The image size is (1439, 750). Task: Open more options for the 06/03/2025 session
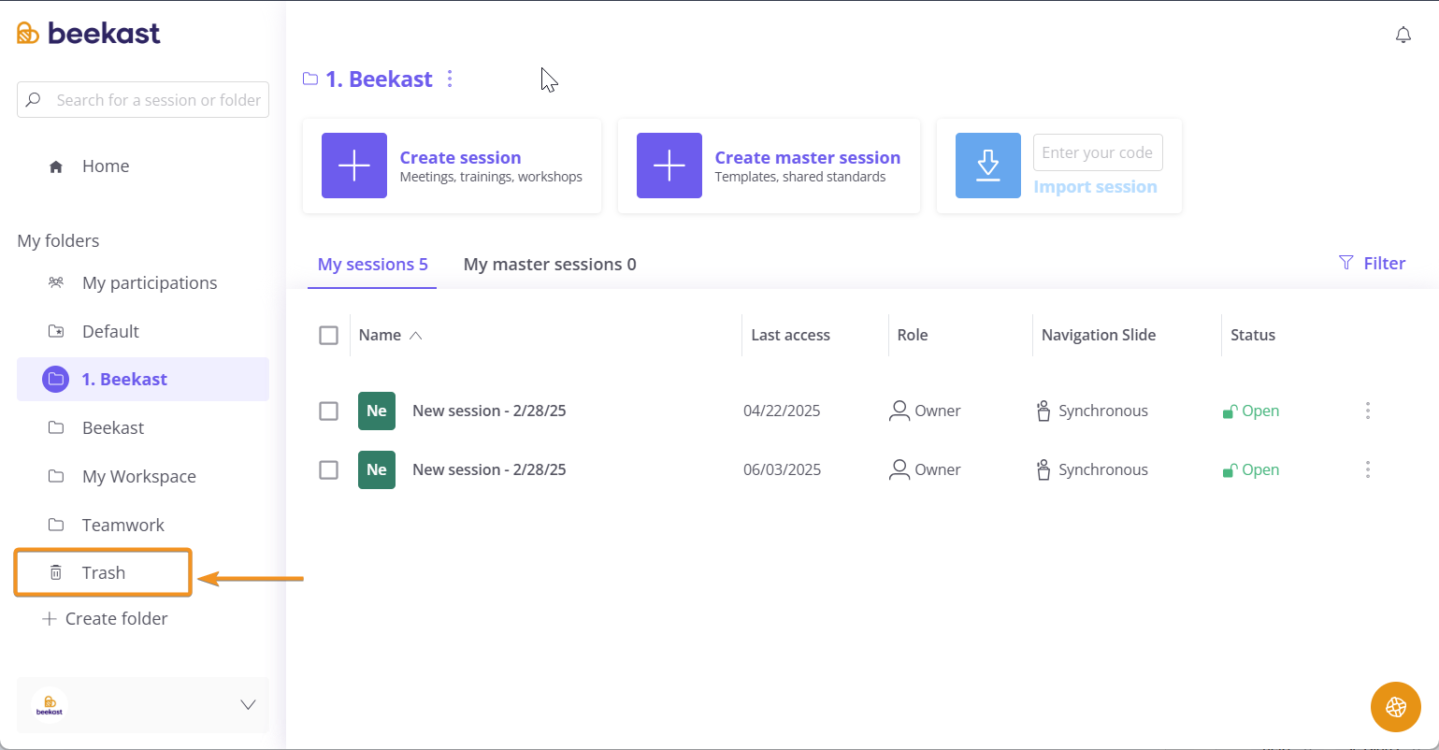click(x=1368, y=469)
